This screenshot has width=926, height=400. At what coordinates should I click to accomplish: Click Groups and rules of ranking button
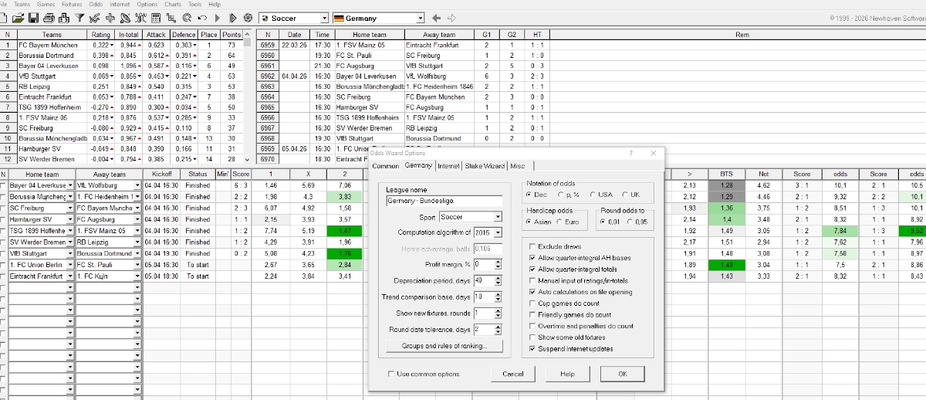[x=444, y=346]
